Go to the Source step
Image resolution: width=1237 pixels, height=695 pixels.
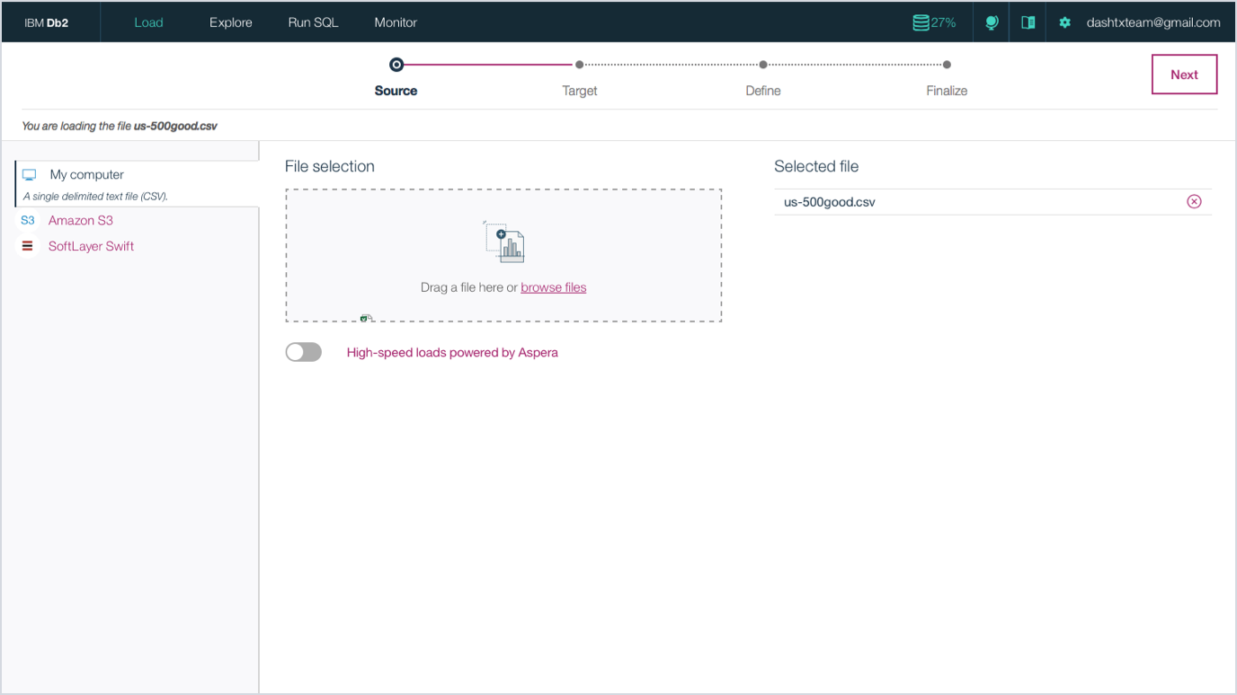[x=396, y=90]
